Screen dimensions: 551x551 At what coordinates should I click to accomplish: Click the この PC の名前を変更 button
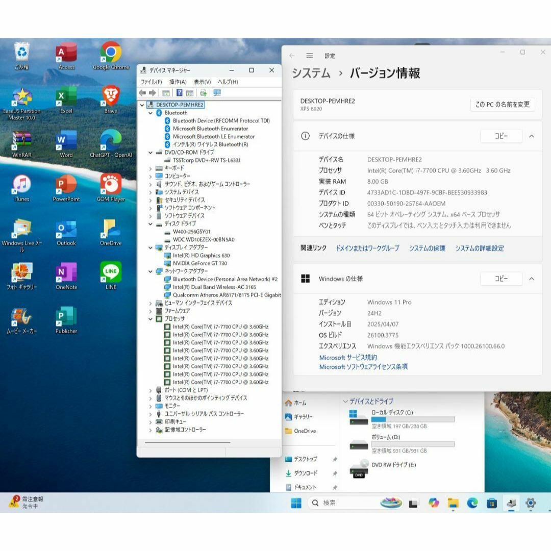[x=503, y=105]
